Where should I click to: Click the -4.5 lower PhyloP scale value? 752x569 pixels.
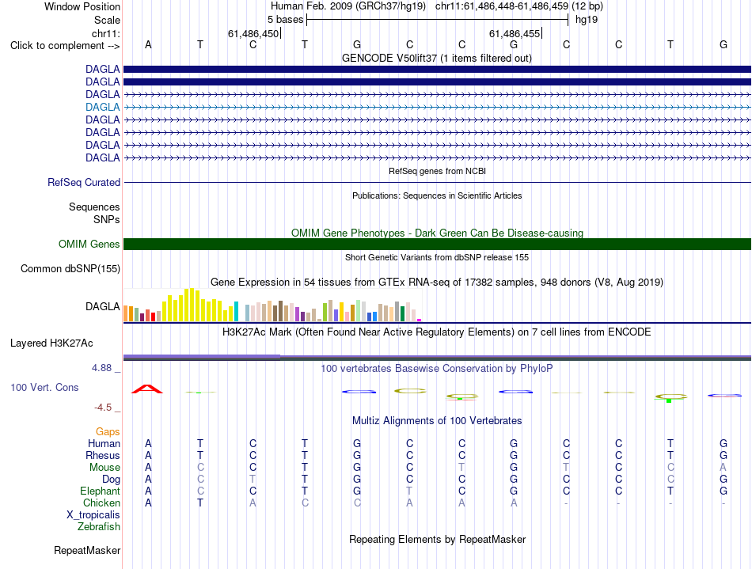pos(103,408)
